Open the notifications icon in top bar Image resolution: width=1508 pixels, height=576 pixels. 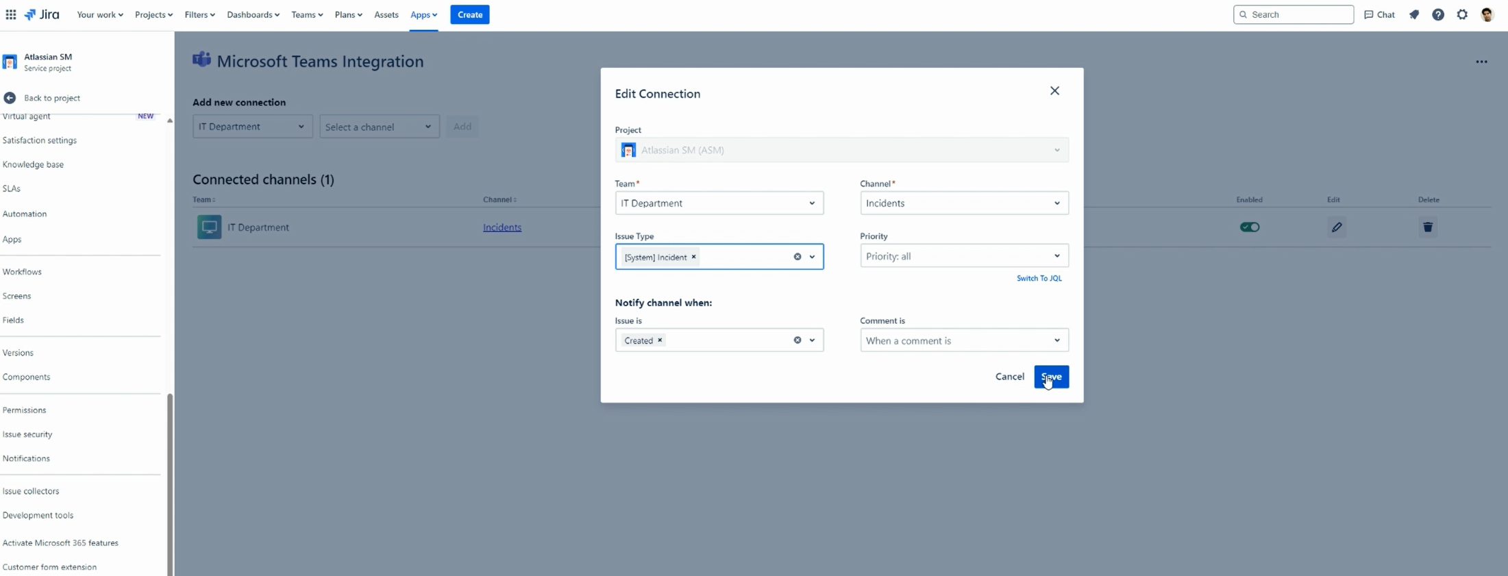[1414, 14]
